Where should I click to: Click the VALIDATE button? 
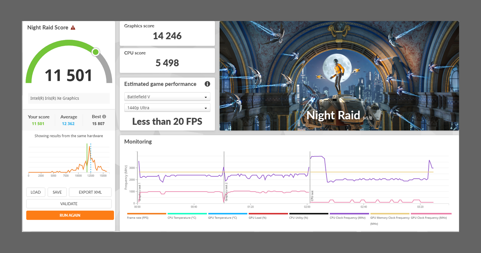click(69, 204)
